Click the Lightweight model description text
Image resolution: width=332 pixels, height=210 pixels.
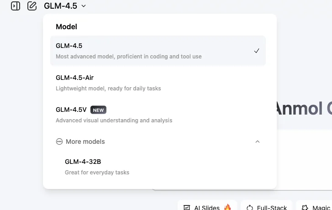108,88
